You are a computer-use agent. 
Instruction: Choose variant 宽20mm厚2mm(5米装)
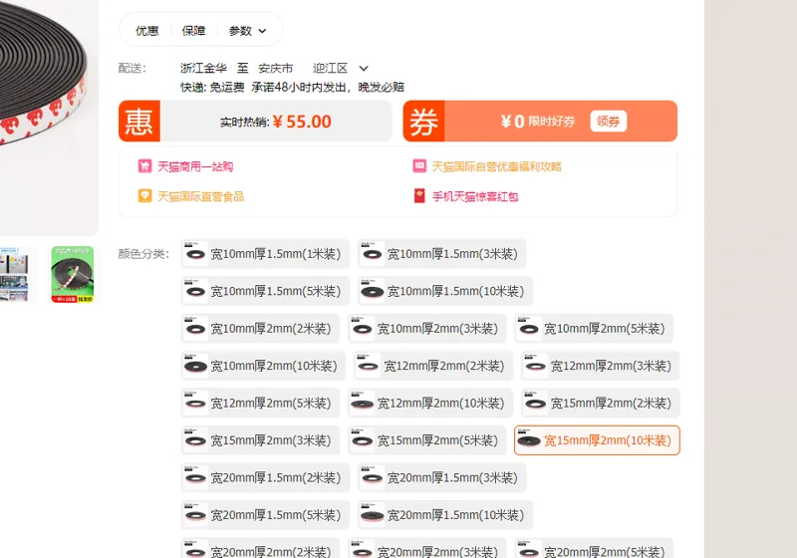click(594, 548)
